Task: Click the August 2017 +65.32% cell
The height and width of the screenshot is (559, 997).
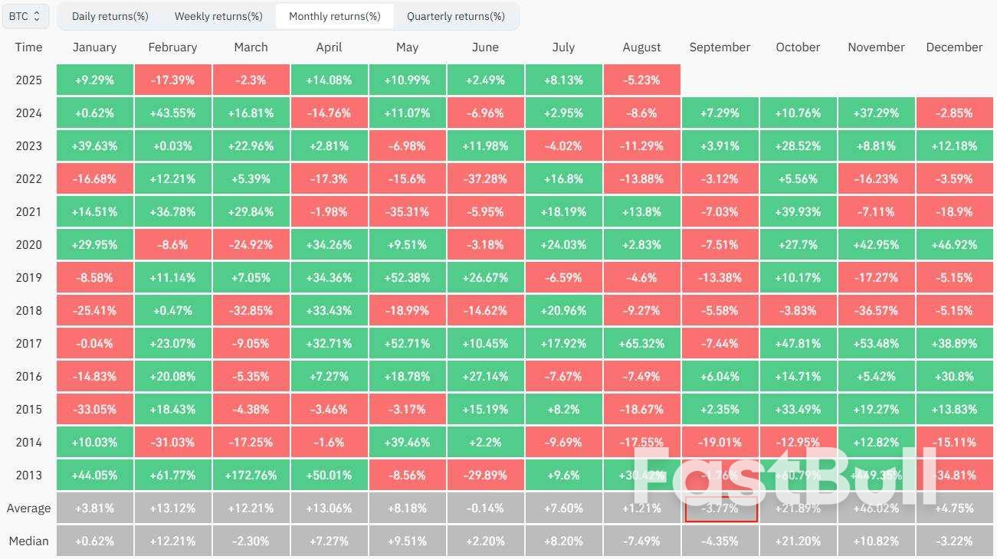Action: pyautogui.click(x=642, y=343)
